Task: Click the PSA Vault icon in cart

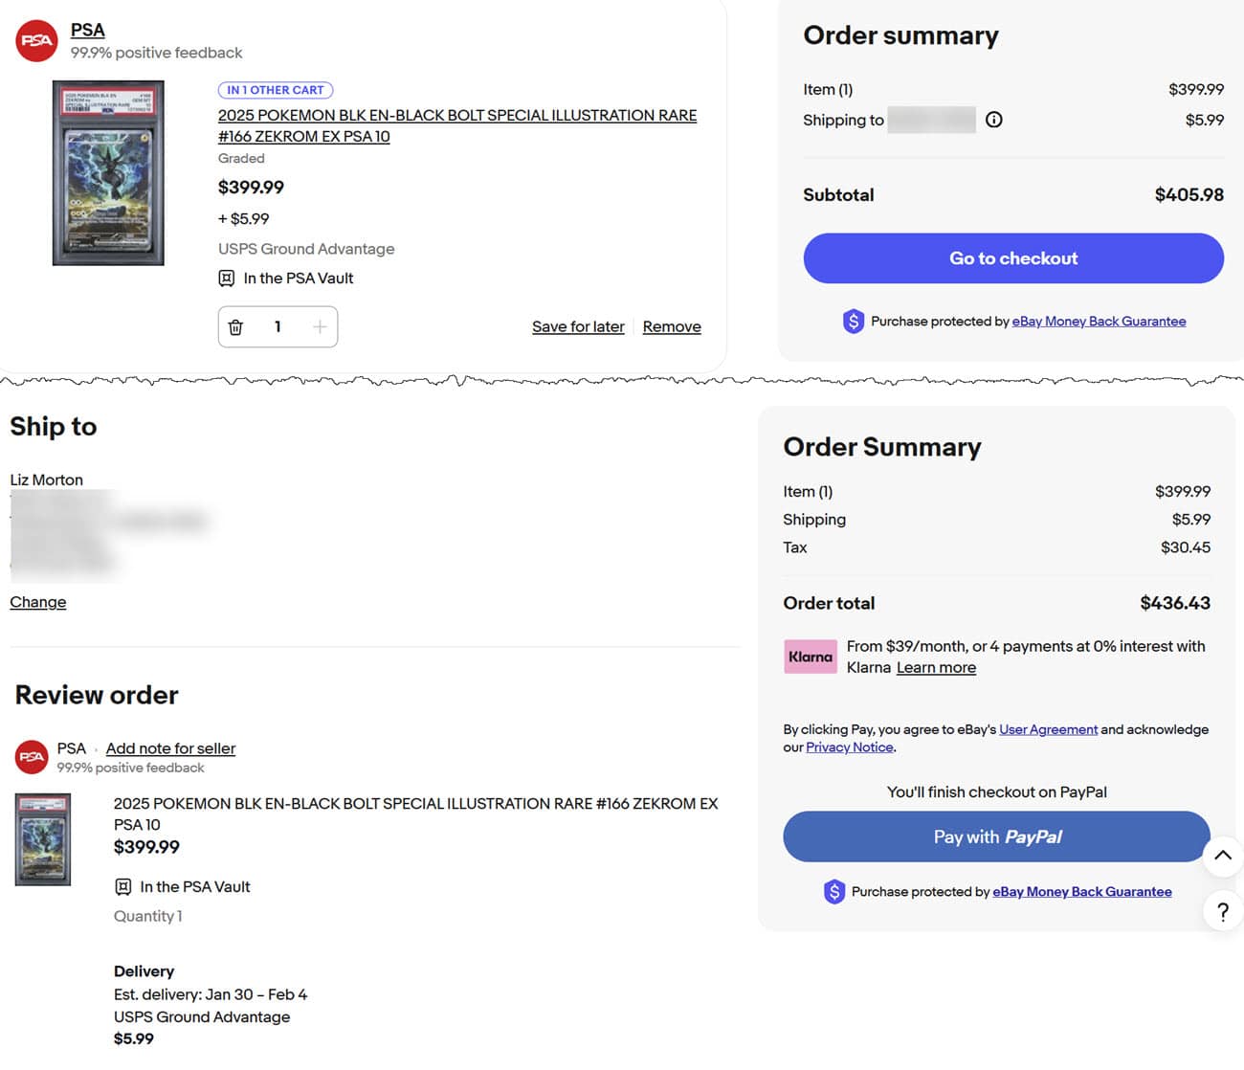Action: coord(227,279)
